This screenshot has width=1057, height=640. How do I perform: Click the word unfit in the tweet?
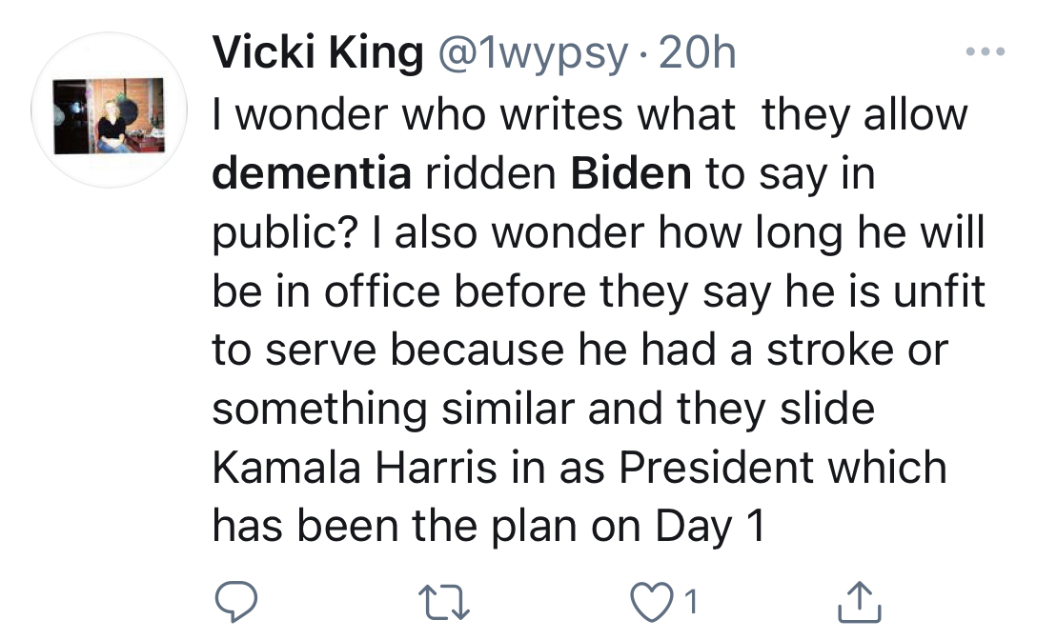point(937,291)
